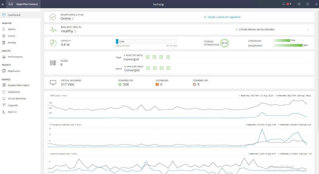The image size is (319, 174).
Task: Click the Resiliency Health heartbeat icon
Action: click(53, 30)
